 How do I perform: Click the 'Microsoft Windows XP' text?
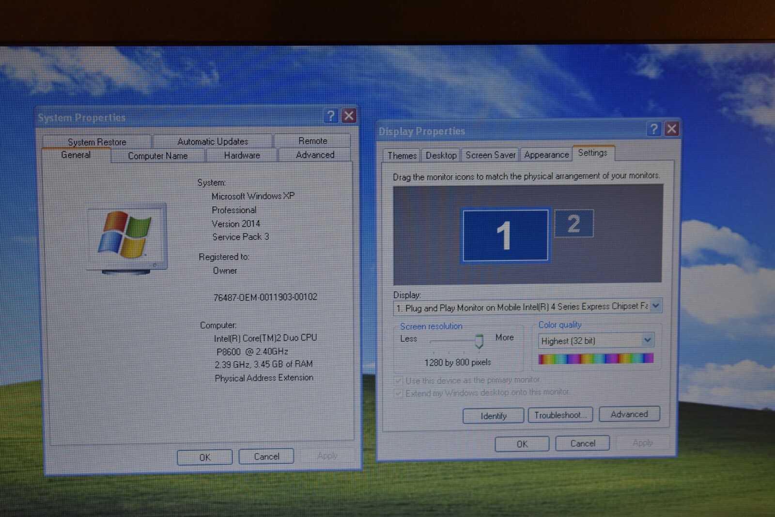tap(253, 196)
